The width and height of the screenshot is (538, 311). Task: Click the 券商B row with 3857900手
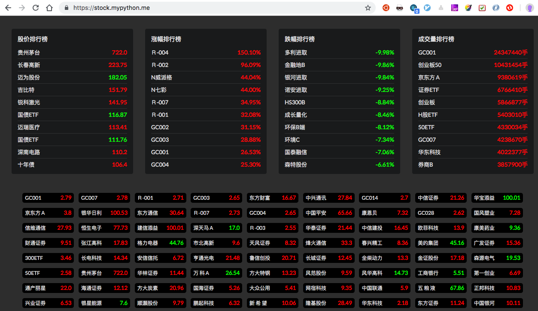tap(473, 165)
